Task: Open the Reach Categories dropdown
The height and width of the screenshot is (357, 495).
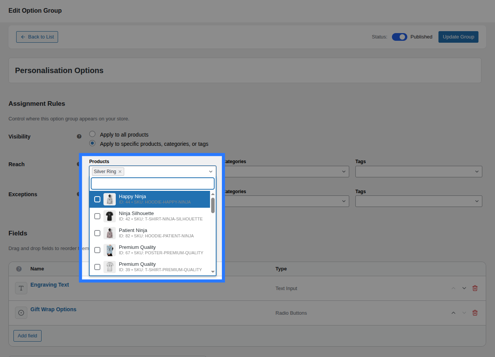Action: coord(286,172)
